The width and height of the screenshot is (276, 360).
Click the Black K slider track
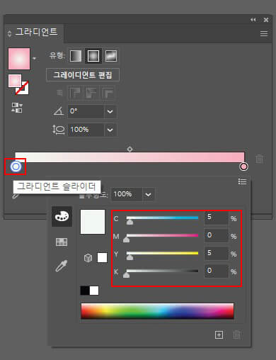162,271
